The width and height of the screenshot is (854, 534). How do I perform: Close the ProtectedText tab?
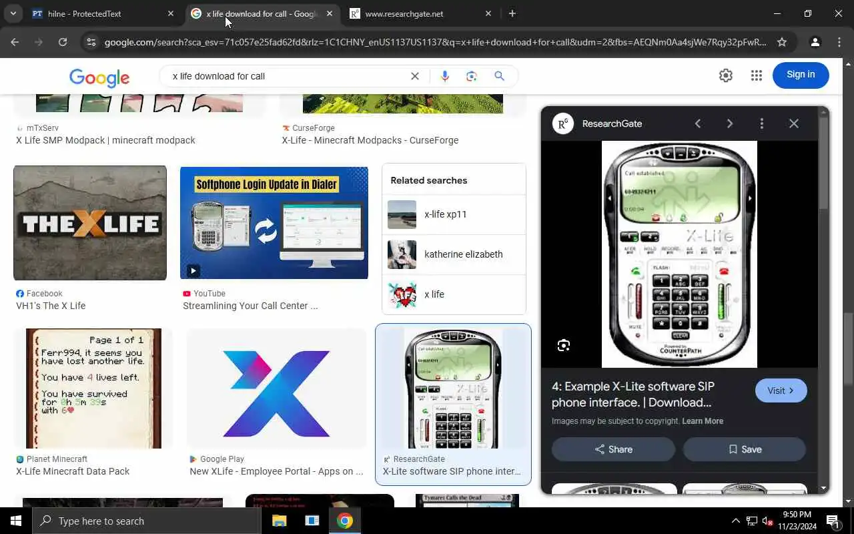click(x=170, y=13)
